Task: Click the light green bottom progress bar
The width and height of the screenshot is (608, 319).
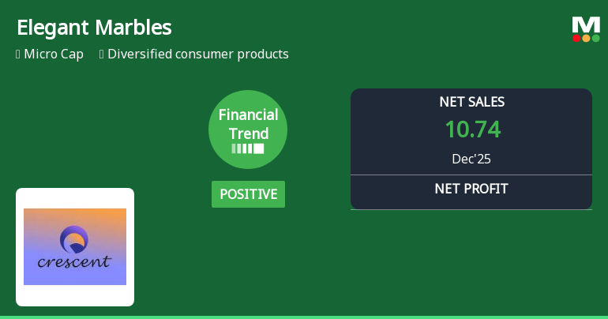Action: [304, 317]
